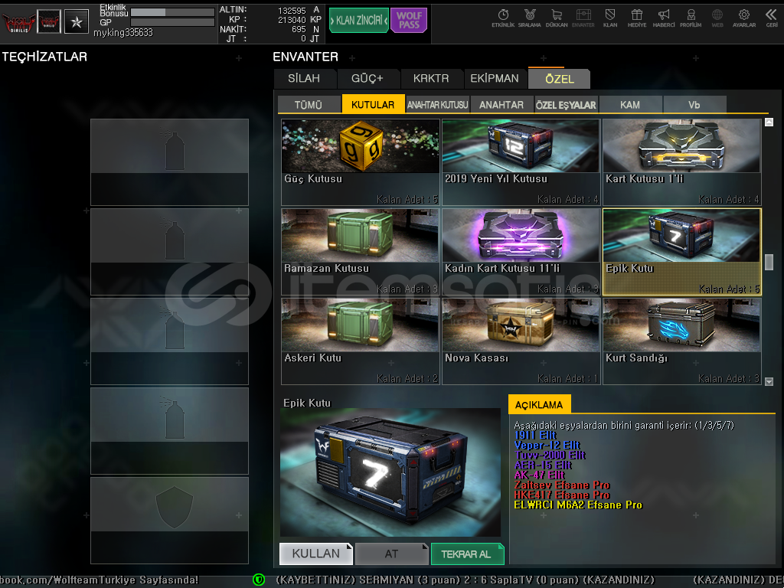Click the username myking335633

[x=123, y=32]
